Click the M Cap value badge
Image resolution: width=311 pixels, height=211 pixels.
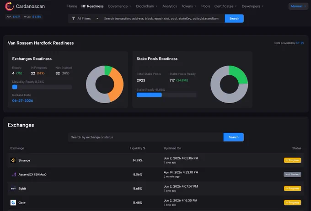point(32,17)
